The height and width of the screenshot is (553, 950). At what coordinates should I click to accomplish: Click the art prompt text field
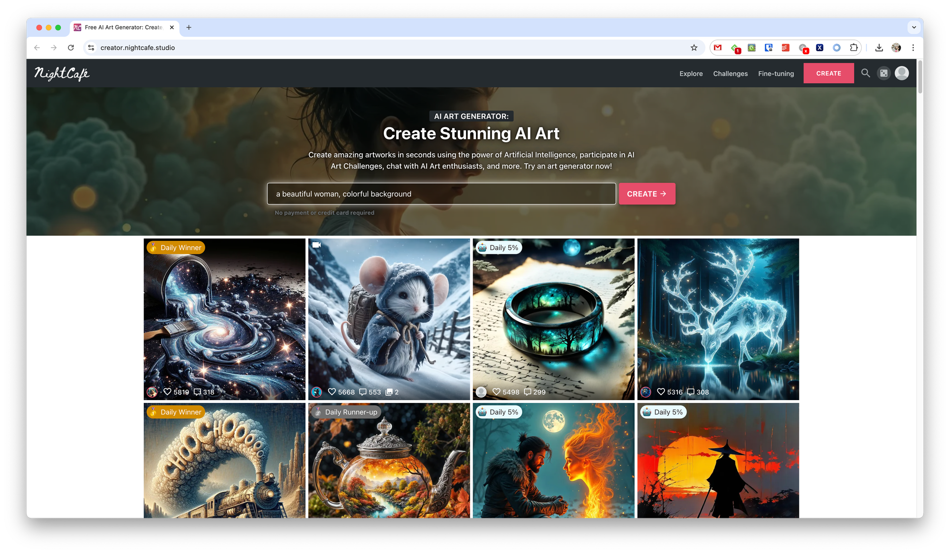[x=441, y=194]
